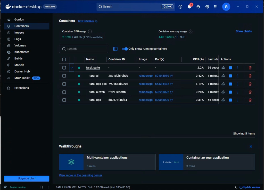Delete the tarai-ops-pos container
Screen dimensions: 264x190
(x=250, y=84)
